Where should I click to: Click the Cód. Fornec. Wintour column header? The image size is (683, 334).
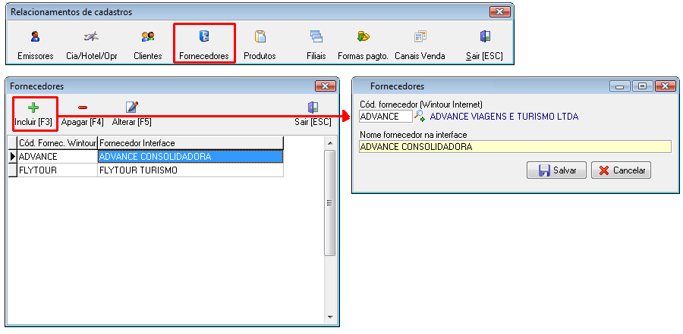pyautogui.click(x=57, y=142)
